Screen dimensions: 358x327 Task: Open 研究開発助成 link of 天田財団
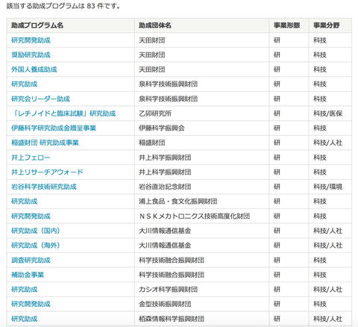pos(31,40)
